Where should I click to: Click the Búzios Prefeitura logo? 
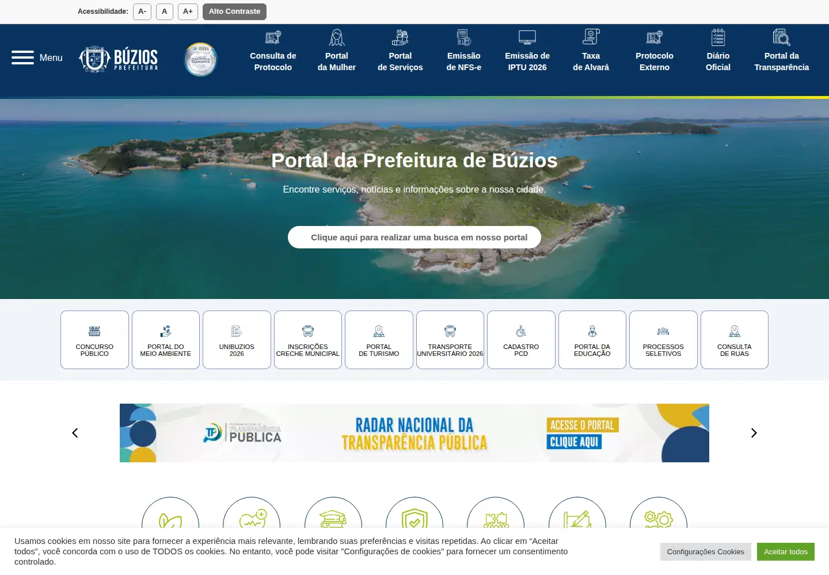pos(119,59)
